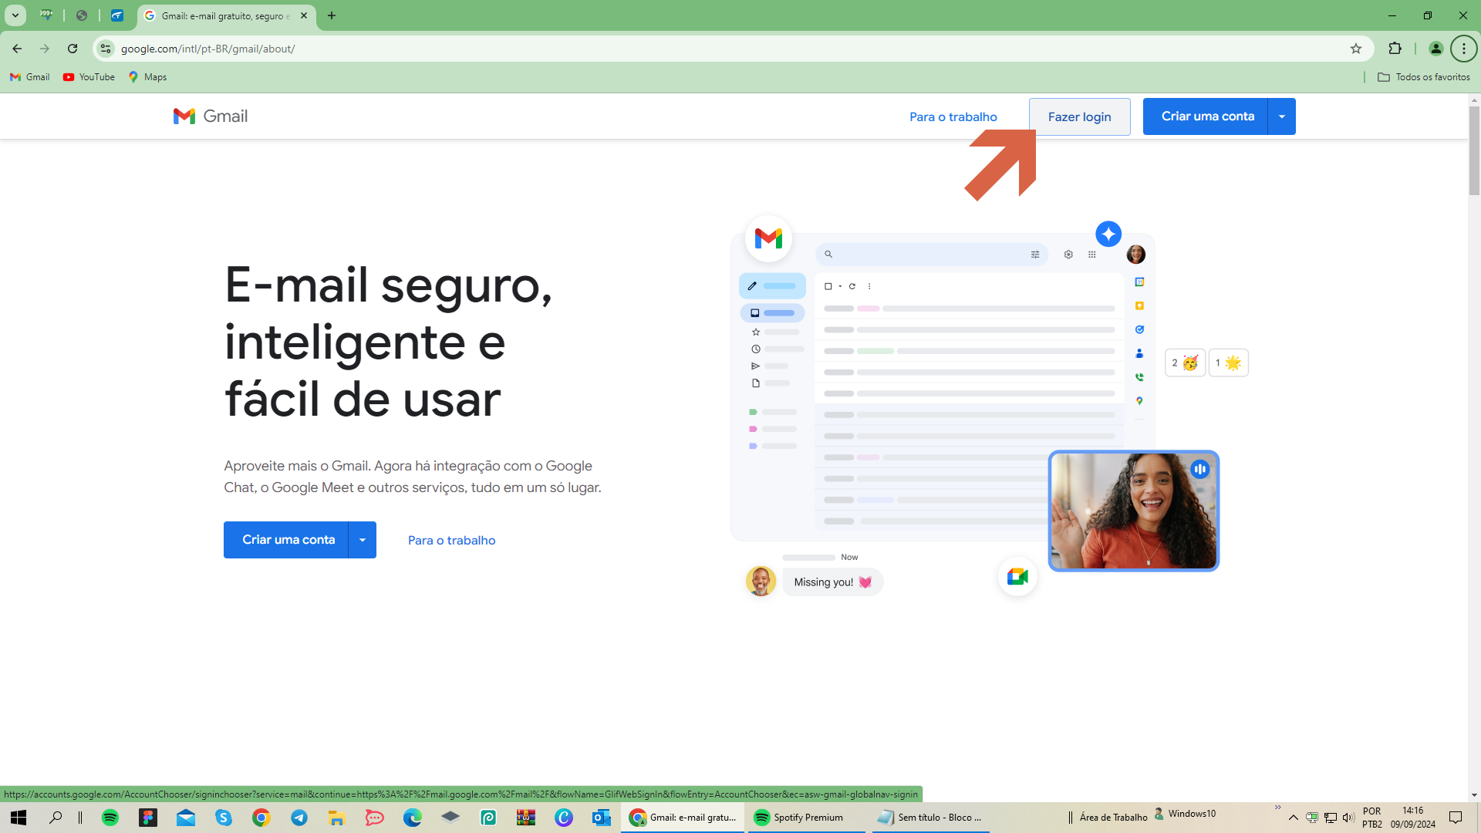Open the tab search dropdown arrow
1481x833 pixels.
tap(15, 15)
